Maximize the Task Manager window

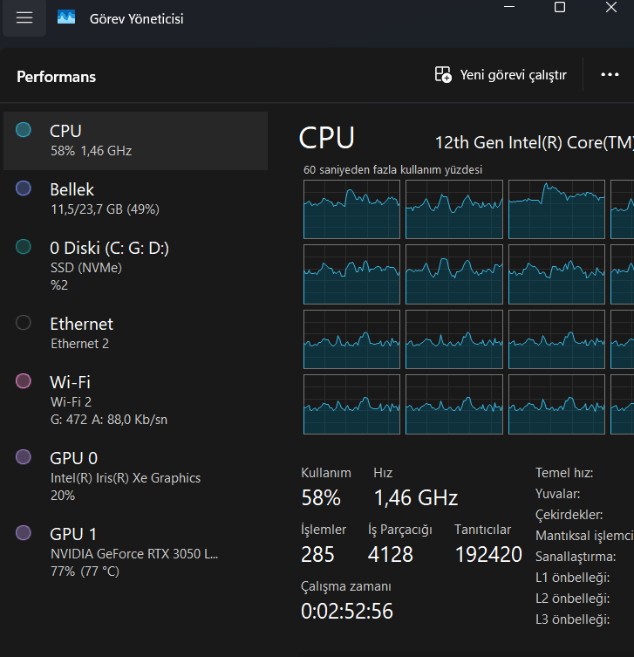tap(560, 7)
